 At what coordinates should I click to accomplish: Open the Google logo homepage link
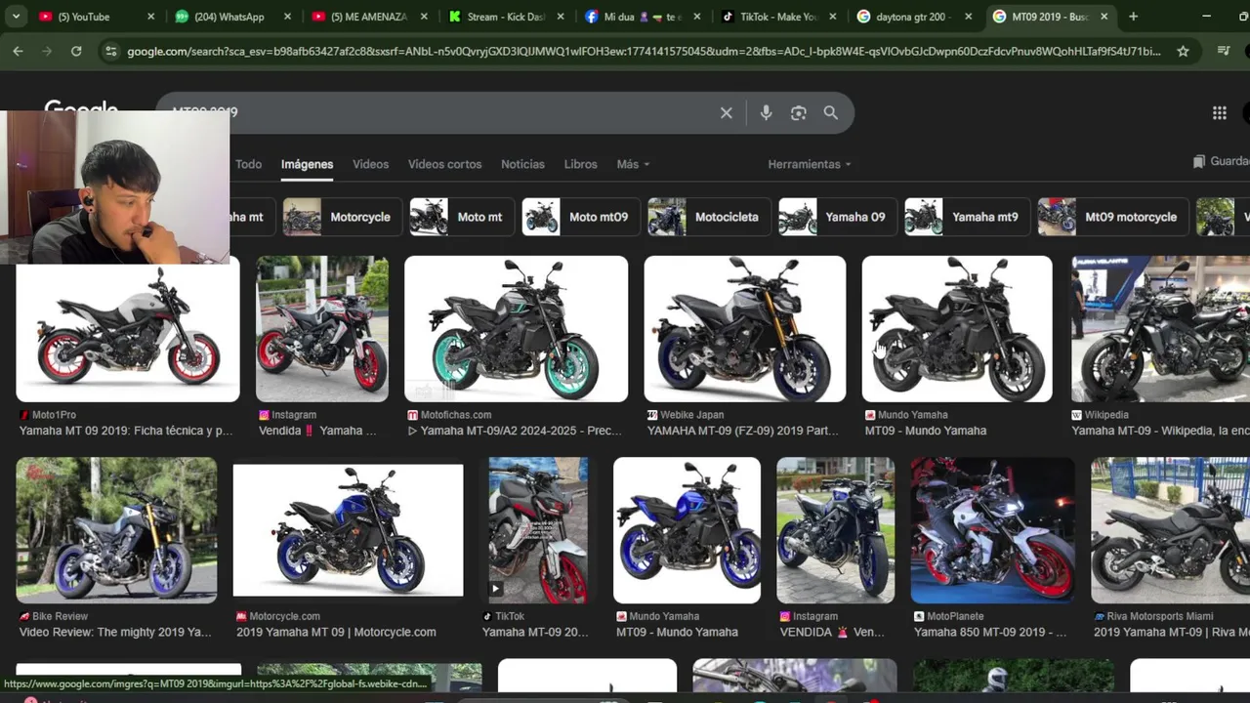(x=81, y=105)
